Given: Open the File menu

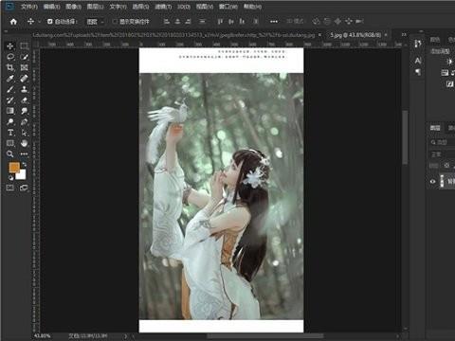Looking at the screenshot, I should [x=29, y=7].
